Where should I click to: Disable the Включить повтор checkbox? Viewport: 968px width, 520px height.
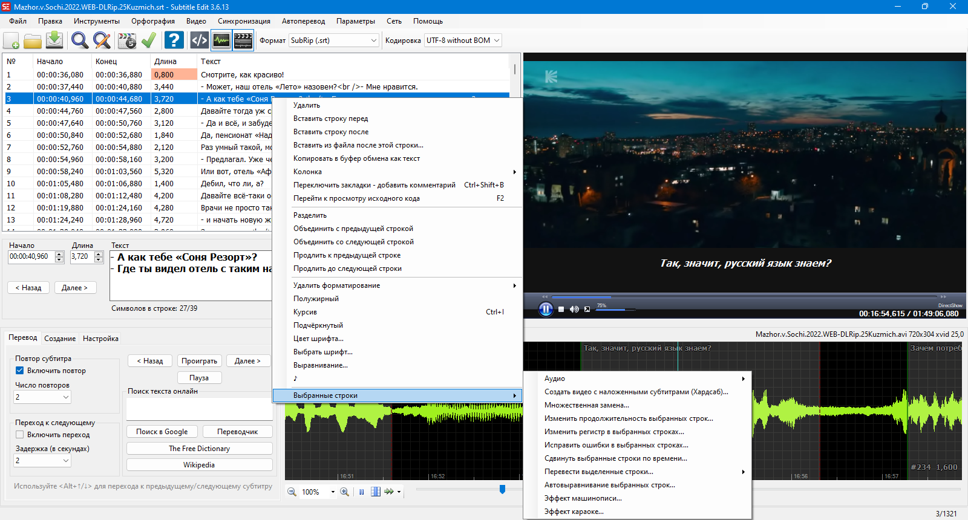[19, 371]
